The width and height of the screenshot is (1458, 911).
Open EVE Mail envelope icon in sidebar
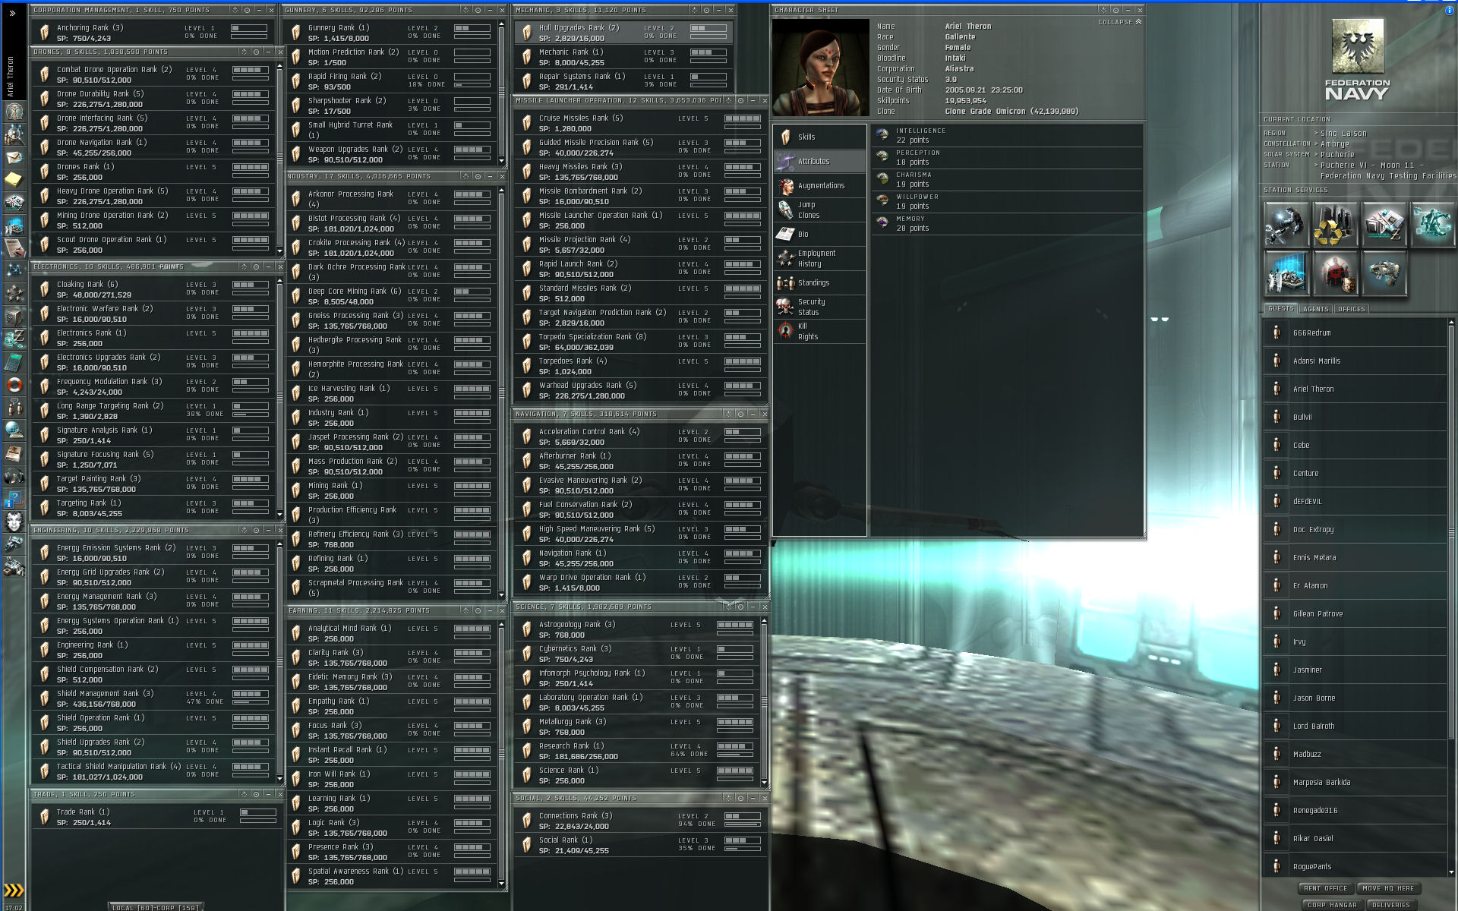(x=14, y=157)
